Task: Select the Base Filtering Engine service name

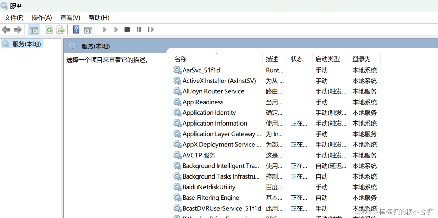Action: (211, 198)
